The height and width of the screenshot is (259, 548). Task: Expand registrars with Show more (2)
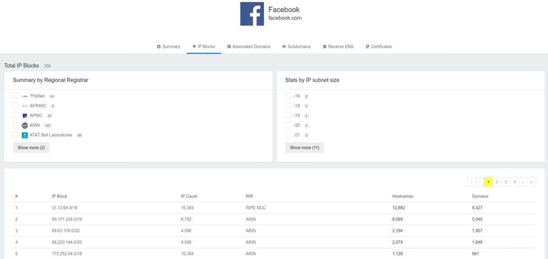click(31, 147)
